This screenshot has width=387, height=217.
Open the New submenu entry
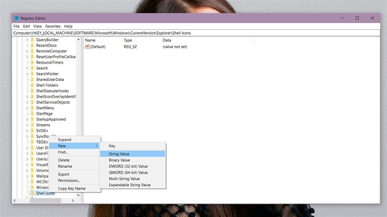[x=74, y=146]
